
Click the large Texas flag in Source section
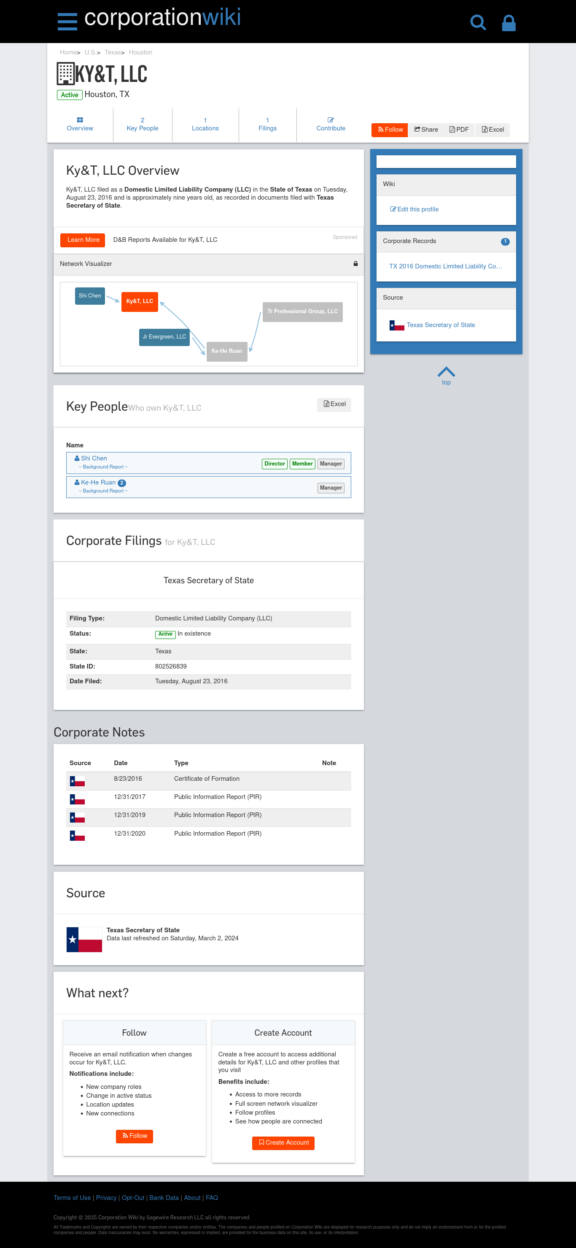84,940
